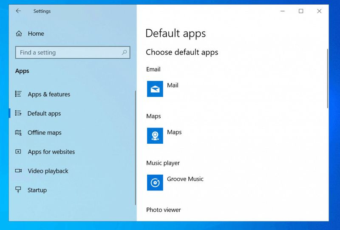Click the main content vertical scrollbar
This screenshot has width=340, height=230.
point(327,79)
